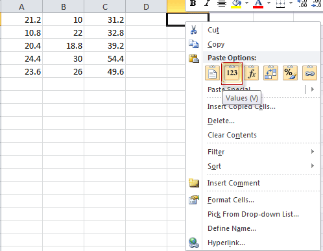Select column C header
Image resolution: width=323 pixels, height=251 pixels.
point(105,6)
